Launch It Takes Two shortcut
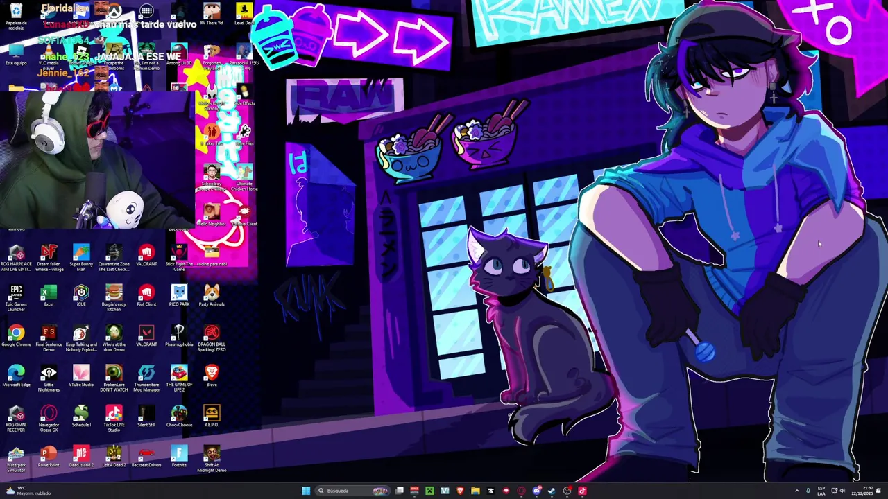This screenshot has width=888, height=499. click(x=212, y=136)
